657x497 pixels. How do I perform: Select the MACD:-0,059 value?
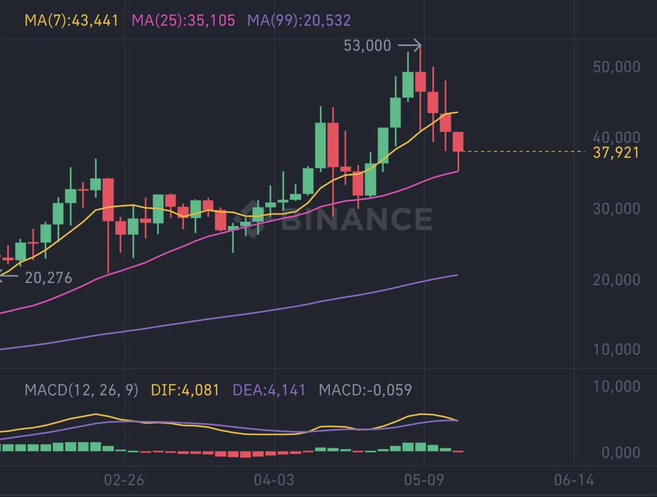(x=365, y=390)
